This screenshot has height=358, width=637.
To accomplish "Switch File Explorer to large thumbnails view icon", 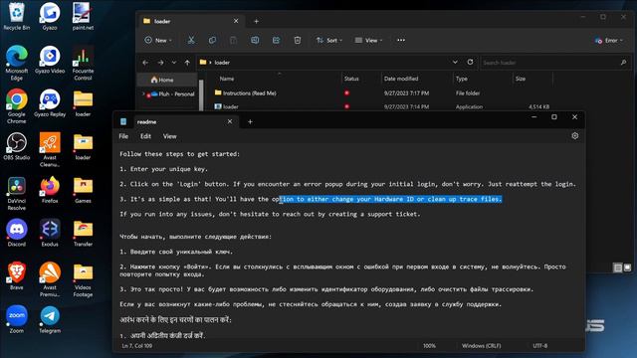I will point(628,268).
